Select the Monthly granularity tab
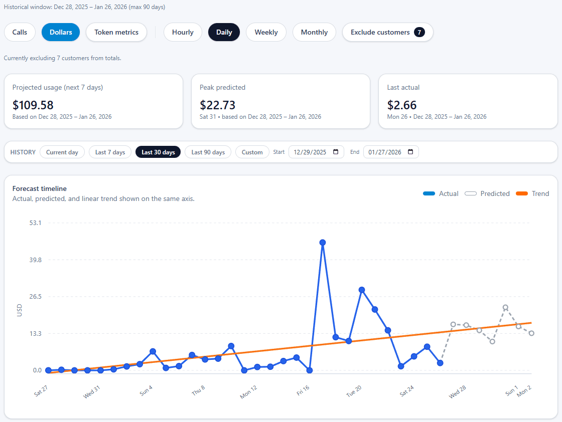 pos(314,32)
